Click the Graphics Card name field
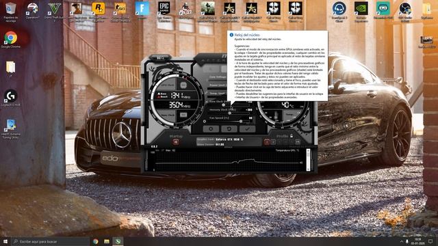 coord(229,139)
